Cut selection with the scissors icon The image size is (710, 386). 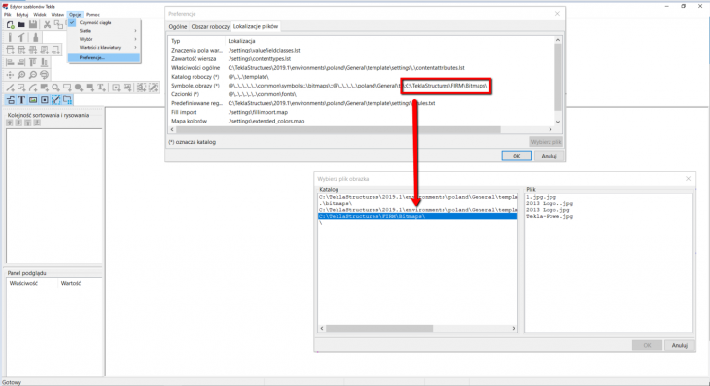click(47, 25)
